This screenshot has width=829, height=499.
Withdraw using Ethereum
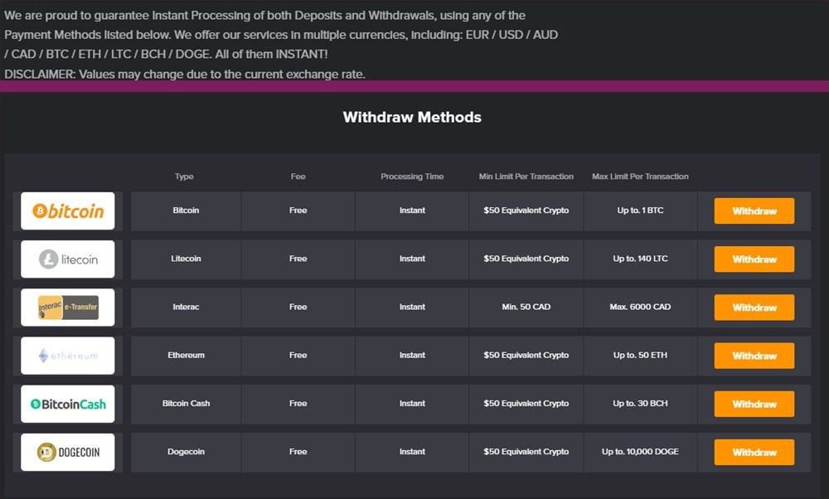pos(754,356)
